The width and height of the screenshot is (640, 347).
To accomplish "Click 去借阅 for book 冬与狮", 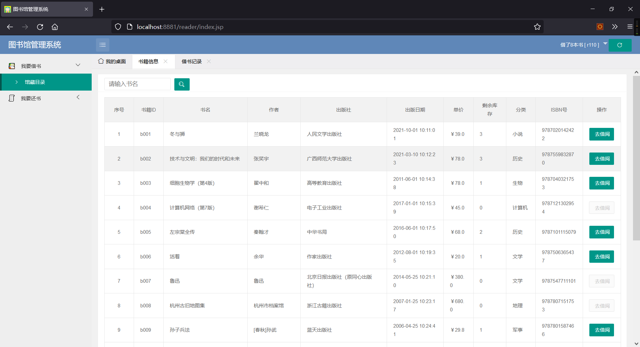I will (602, 134).
